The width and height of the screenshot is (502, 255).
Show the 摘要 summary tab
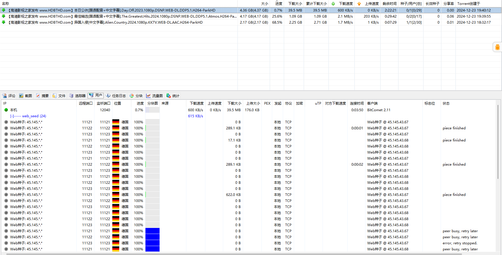[x=42, y=96]
